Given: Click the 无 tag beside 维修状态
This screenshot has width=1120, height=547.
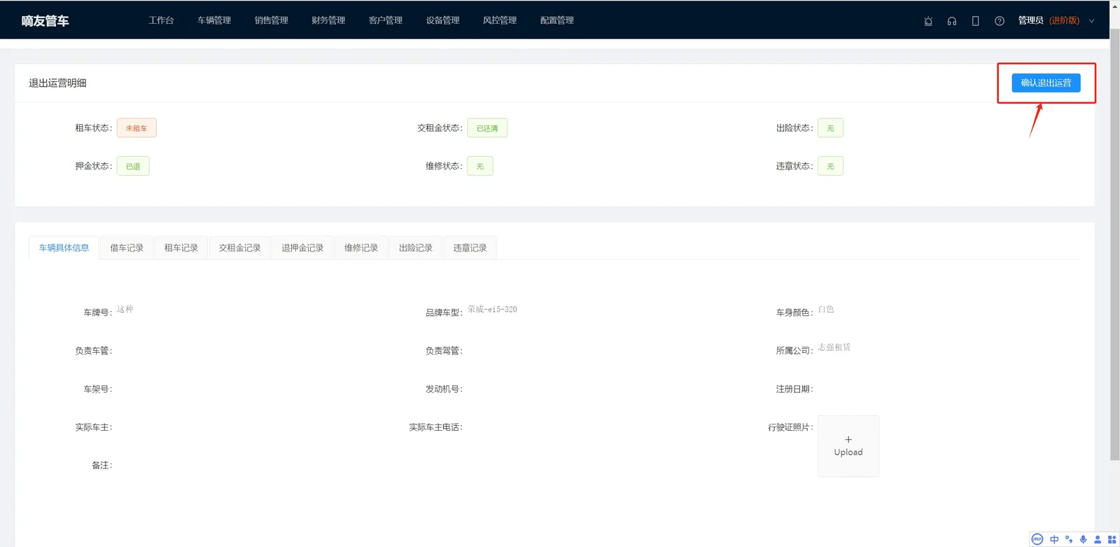Looking at the screenshot, I should 480,166.
